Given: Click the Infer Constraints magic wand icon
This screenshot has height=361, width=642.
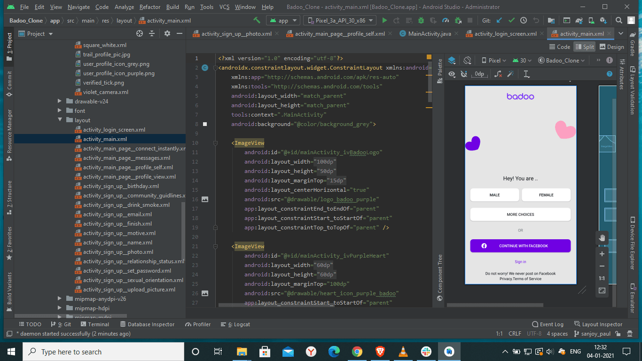Looking at the screenshot, I should [510, 74].
